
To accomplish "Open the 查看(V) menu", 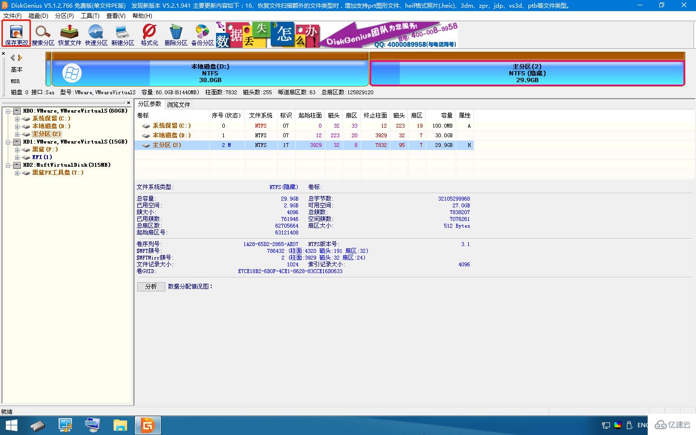I will click(x=116, y=16).
